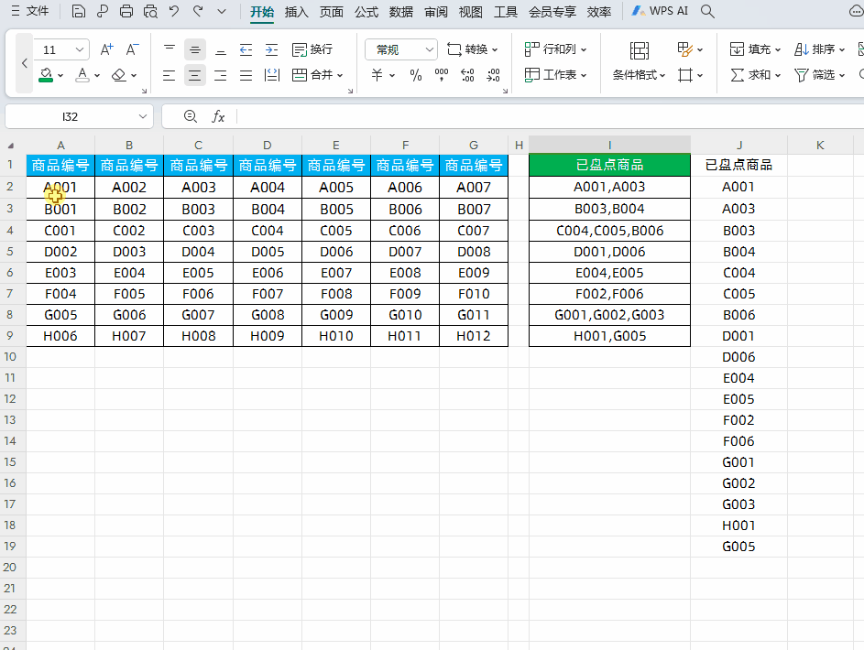Increase font size with A+ icon
The width and height of the screenshot is (864, 650).
click(x=106, y=49)
